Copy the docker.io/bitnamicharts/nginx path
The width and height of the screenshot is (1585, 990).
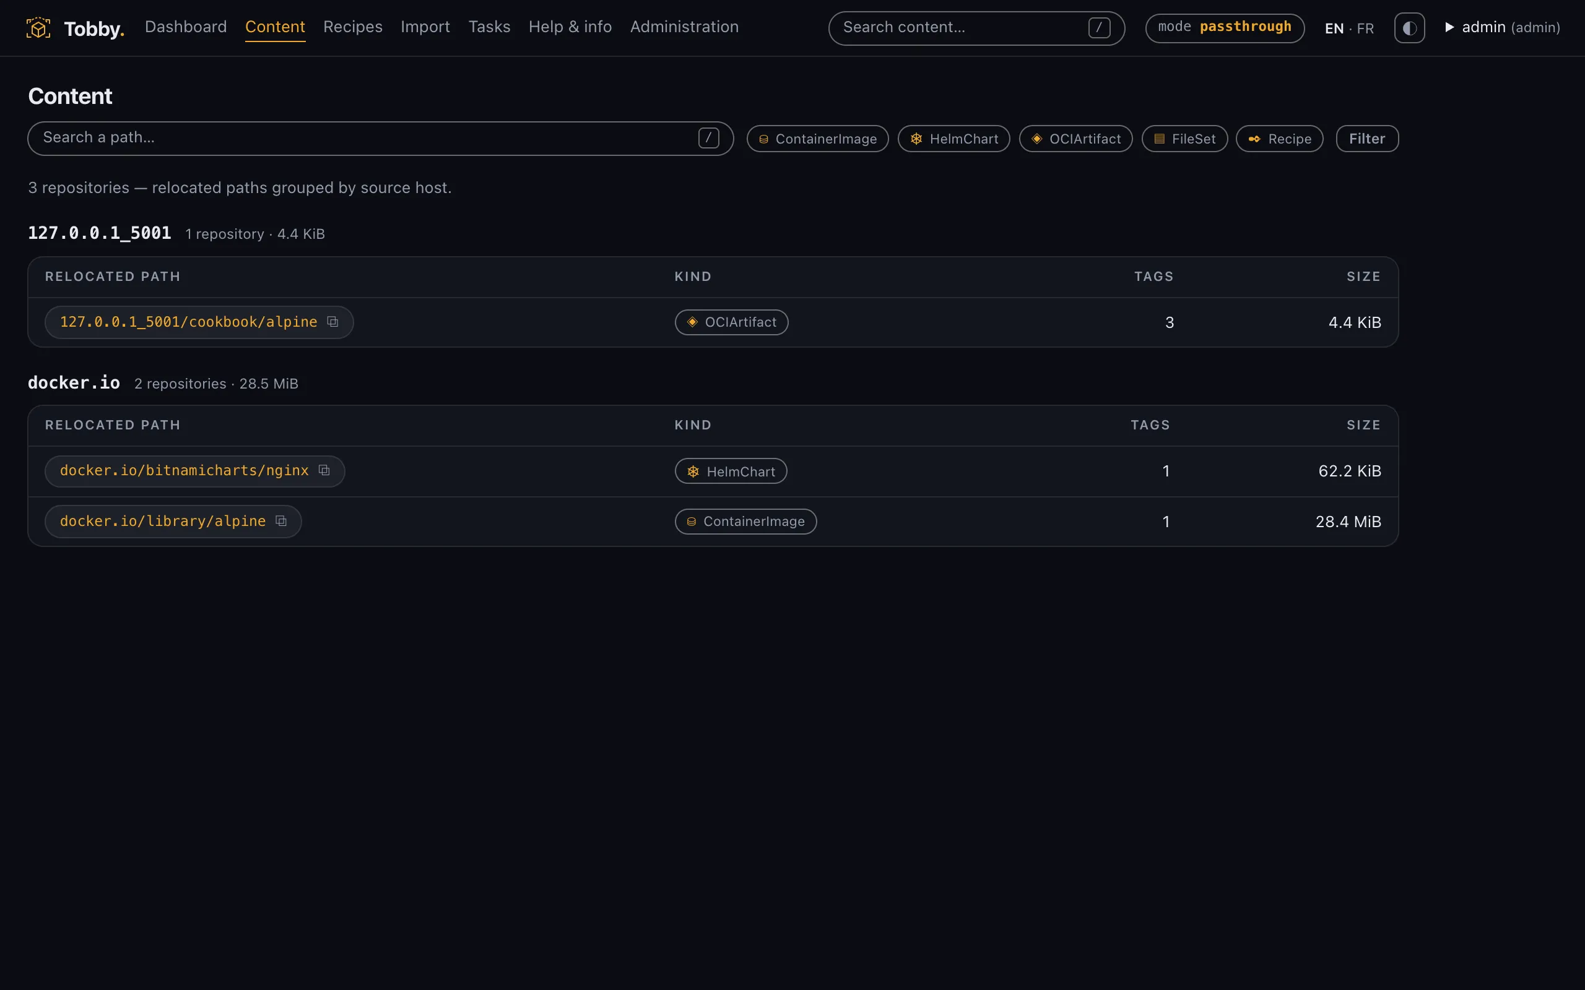pyautogui.click(x=324, y=470)
